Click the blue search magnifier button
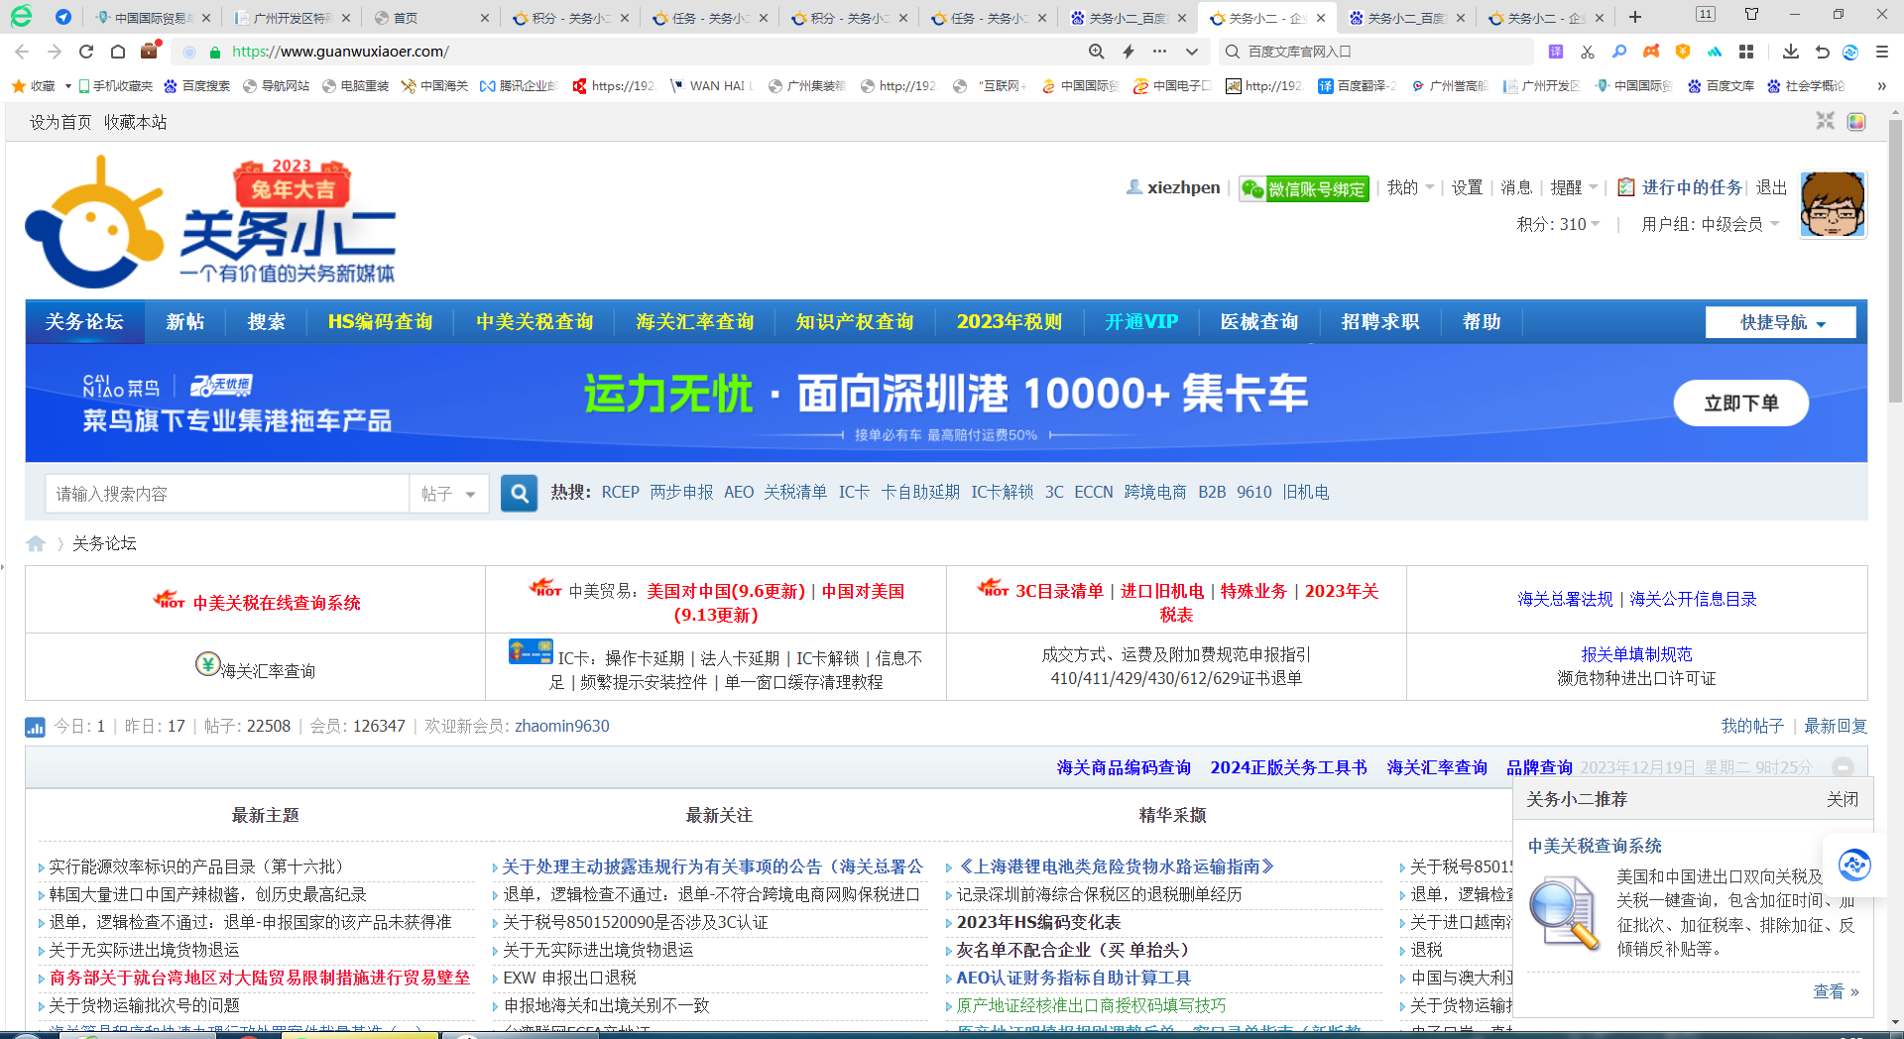This screenshot has height=1039, width=1904. click(x=519, y=493)
